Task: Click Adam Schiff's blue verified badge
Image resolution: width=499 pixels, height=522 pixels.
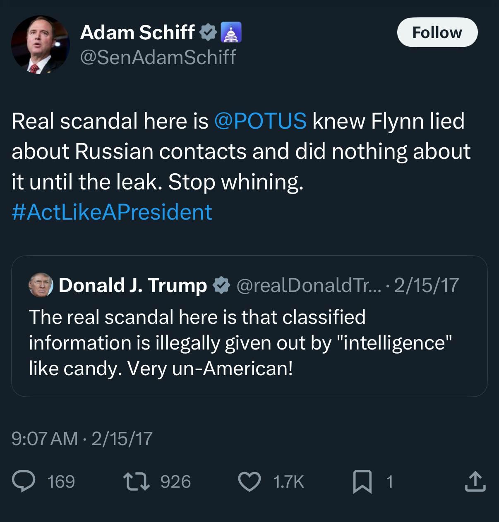Action: [x=208, y=33]
